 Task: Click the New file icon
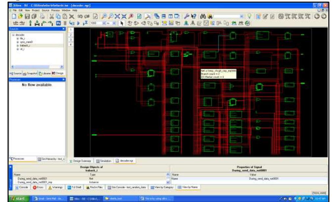pyautogui.click(x=14, y=16)
